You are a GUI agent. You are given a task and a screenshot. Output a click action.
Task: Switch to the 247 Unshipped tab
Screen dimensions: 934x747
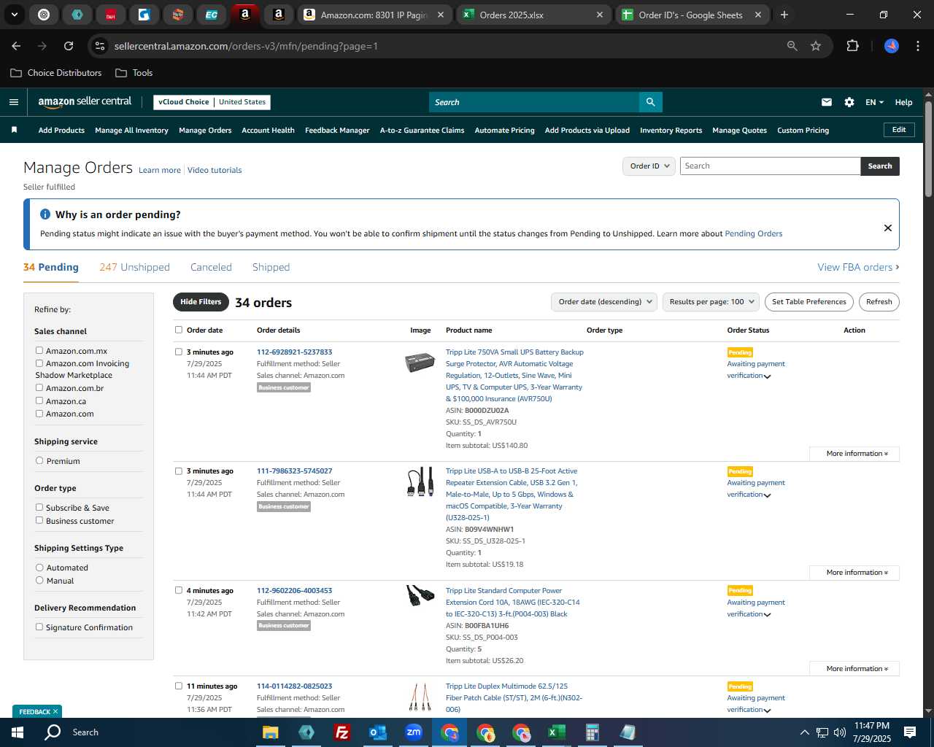pyautogui.click(x=134, y=268)
